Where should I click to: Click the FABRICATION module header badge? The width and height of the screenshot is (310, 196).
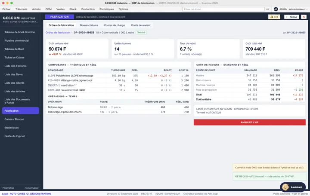(x=59, y=17)
